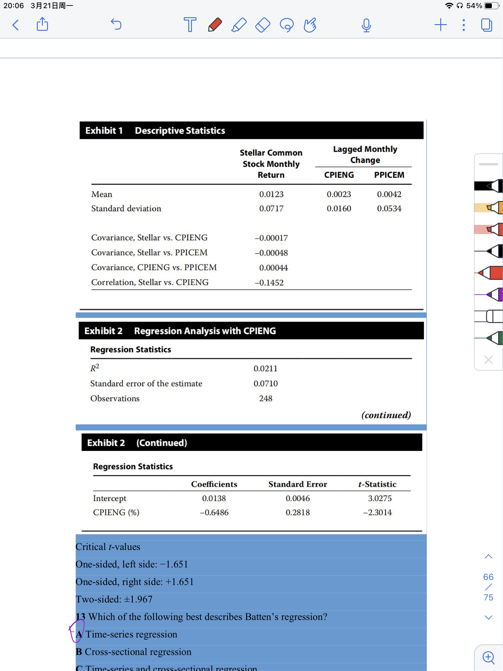Tap the Critical t-values heading
This screenshot has height=671, width=503.
click(108, 547)
